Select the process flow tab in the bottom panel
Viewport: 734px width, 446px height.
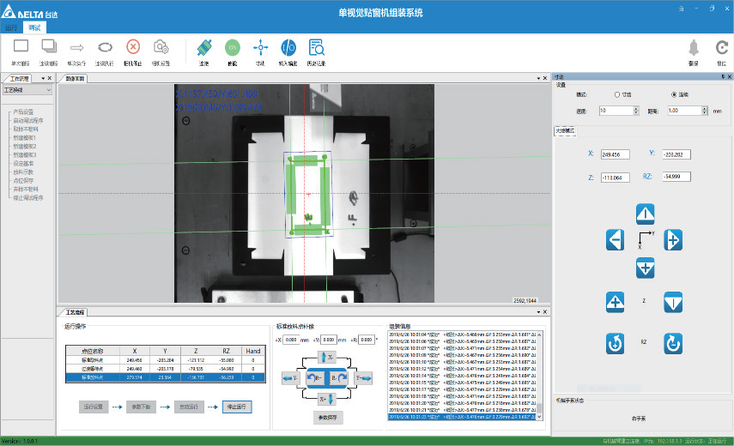[75, 312]
